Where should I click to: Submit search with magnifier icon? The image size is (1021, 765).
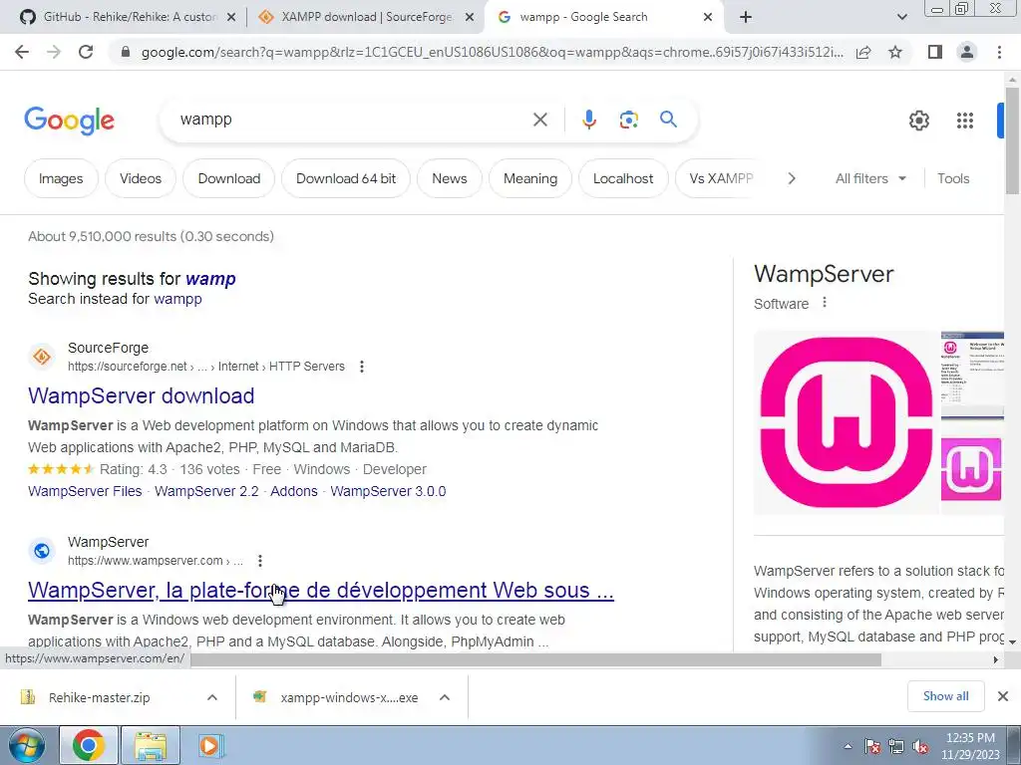[668, 120]
